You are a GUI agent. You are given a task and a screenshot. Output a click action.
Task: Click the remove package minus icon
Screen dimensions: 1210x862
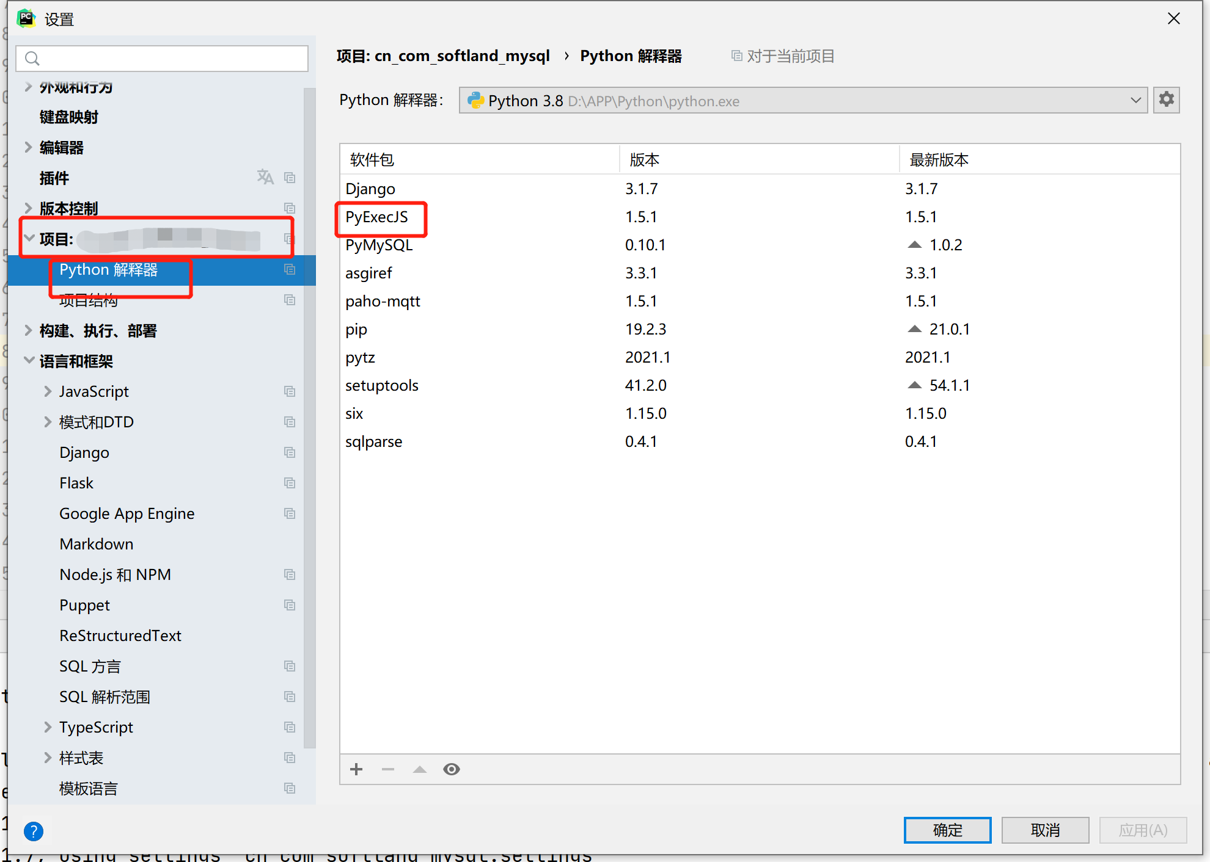pyautogui.click(x=388, y=769)
